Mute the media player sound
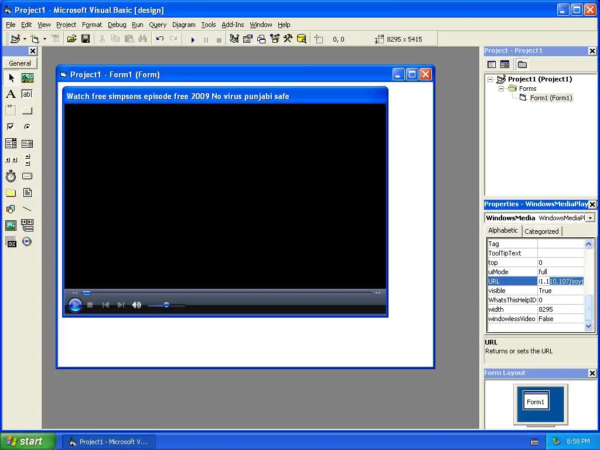 coord(137,305)
